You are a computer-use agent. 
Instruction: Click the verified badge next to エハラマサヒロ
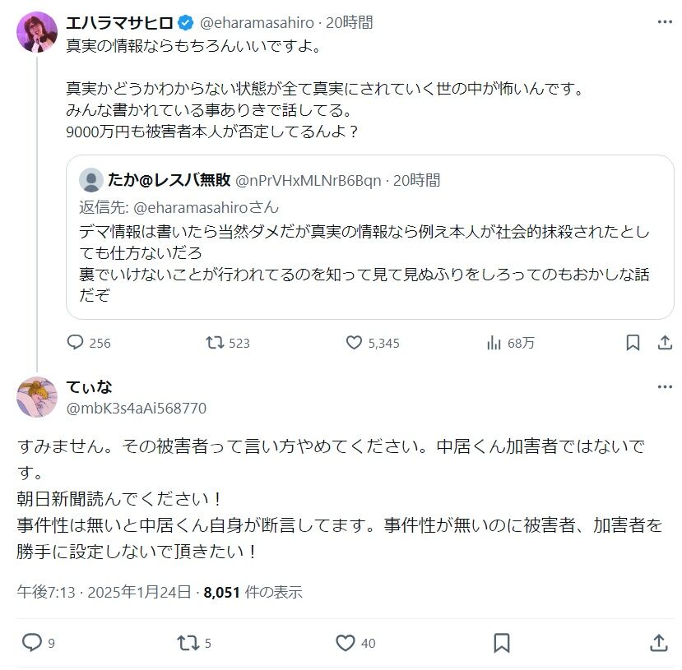click(188, 22)
